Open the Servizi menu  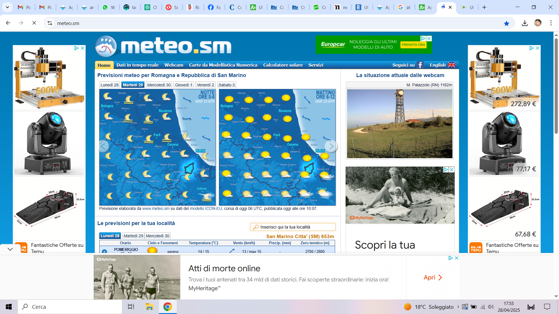coord(316,65)
